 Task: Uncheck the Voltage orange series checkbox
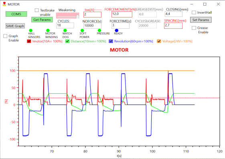click(x=159, y=41)
